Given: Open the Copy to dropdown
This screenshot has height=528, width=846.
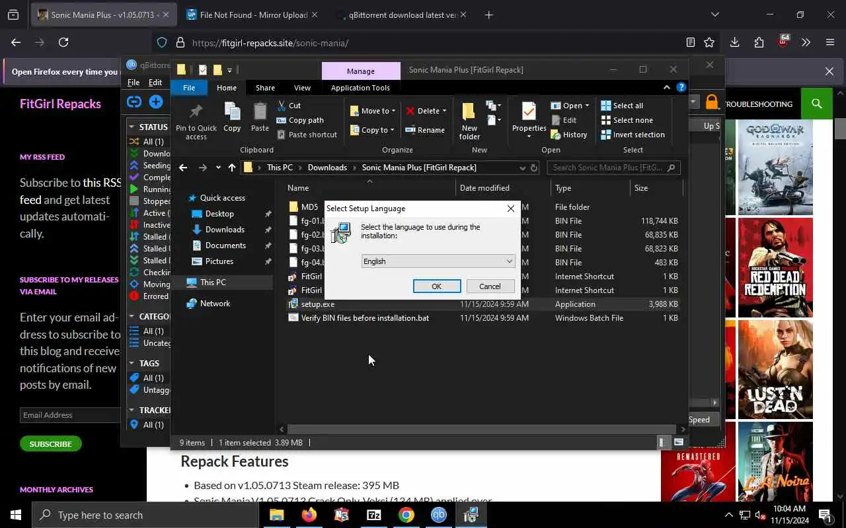Looking at the screenshot, I should tap(373, 130).
